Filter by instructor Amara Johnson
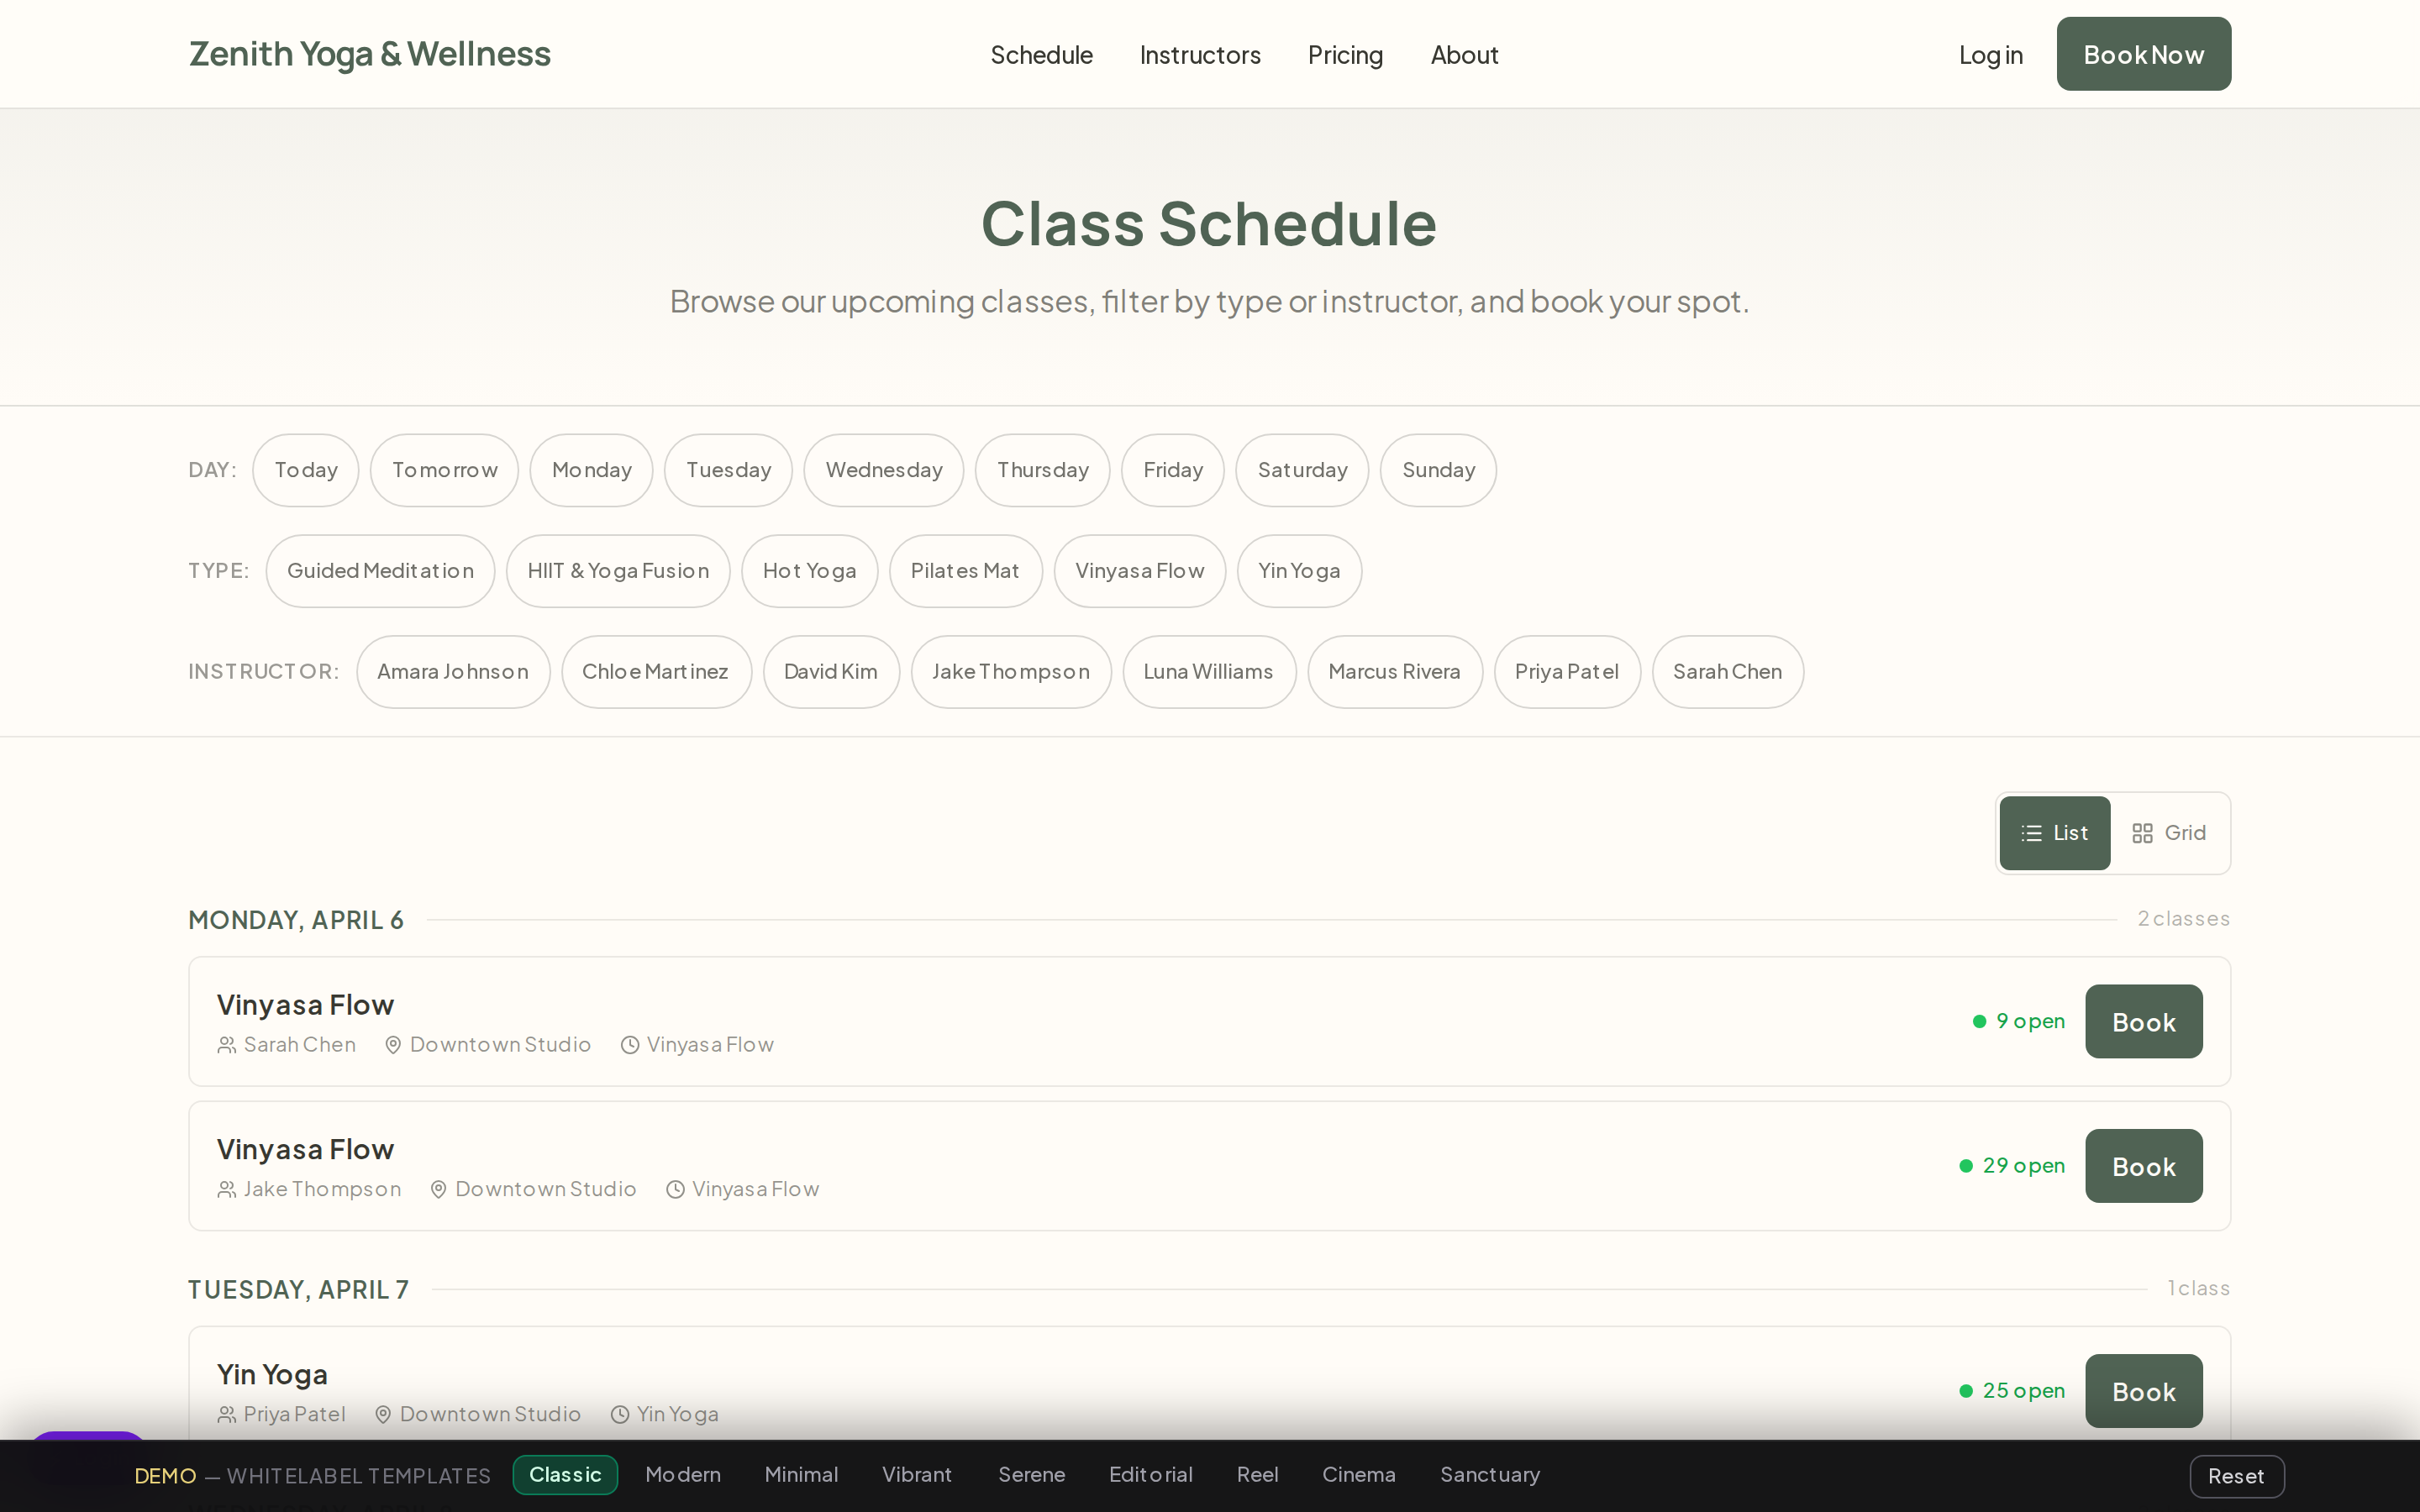 tap(453, 672)
